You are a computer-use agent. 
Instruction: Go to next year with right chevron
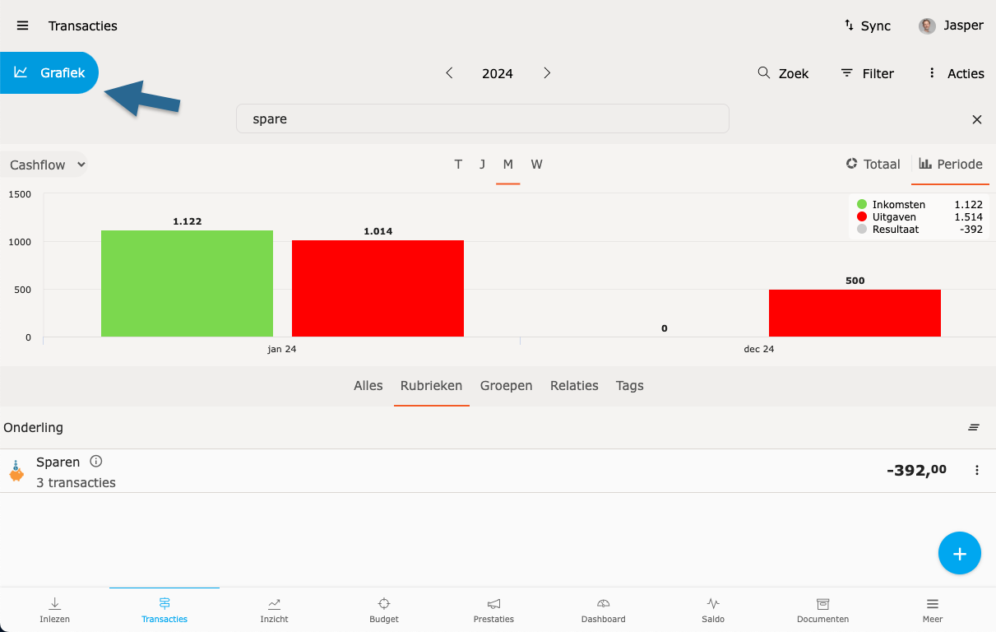tap(547, 73)
